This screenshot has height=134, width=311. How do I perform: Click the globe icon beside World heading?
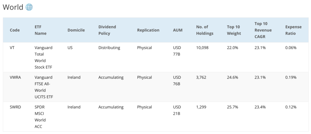pos(29,7)
